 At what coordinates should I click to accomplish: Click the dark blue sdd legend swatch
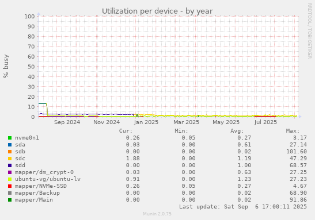(10, 165)
